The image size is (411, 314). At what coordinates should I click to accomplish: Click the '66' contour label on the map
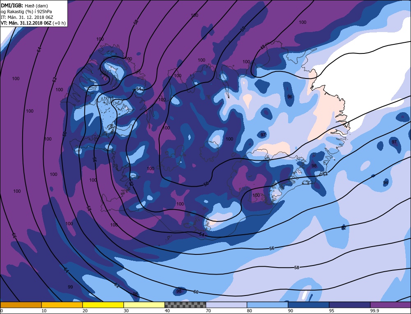pyautogui.click(x=14, y=235)
